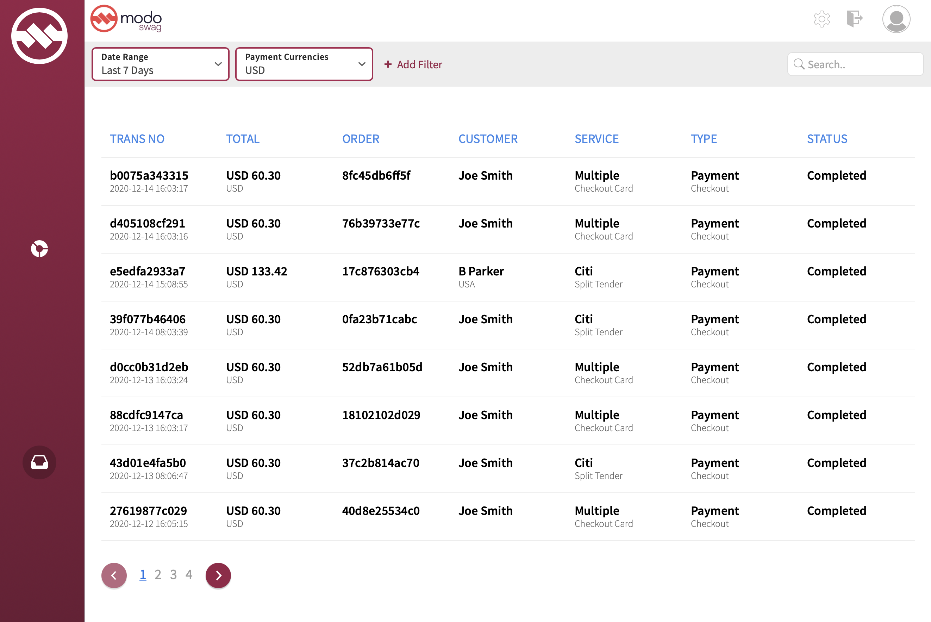
Task: Open the user profile avatar
Action: point(896,19)
